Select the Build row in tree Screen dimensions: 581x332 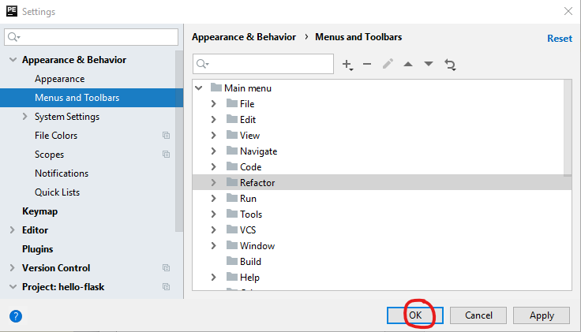point(382,261)
